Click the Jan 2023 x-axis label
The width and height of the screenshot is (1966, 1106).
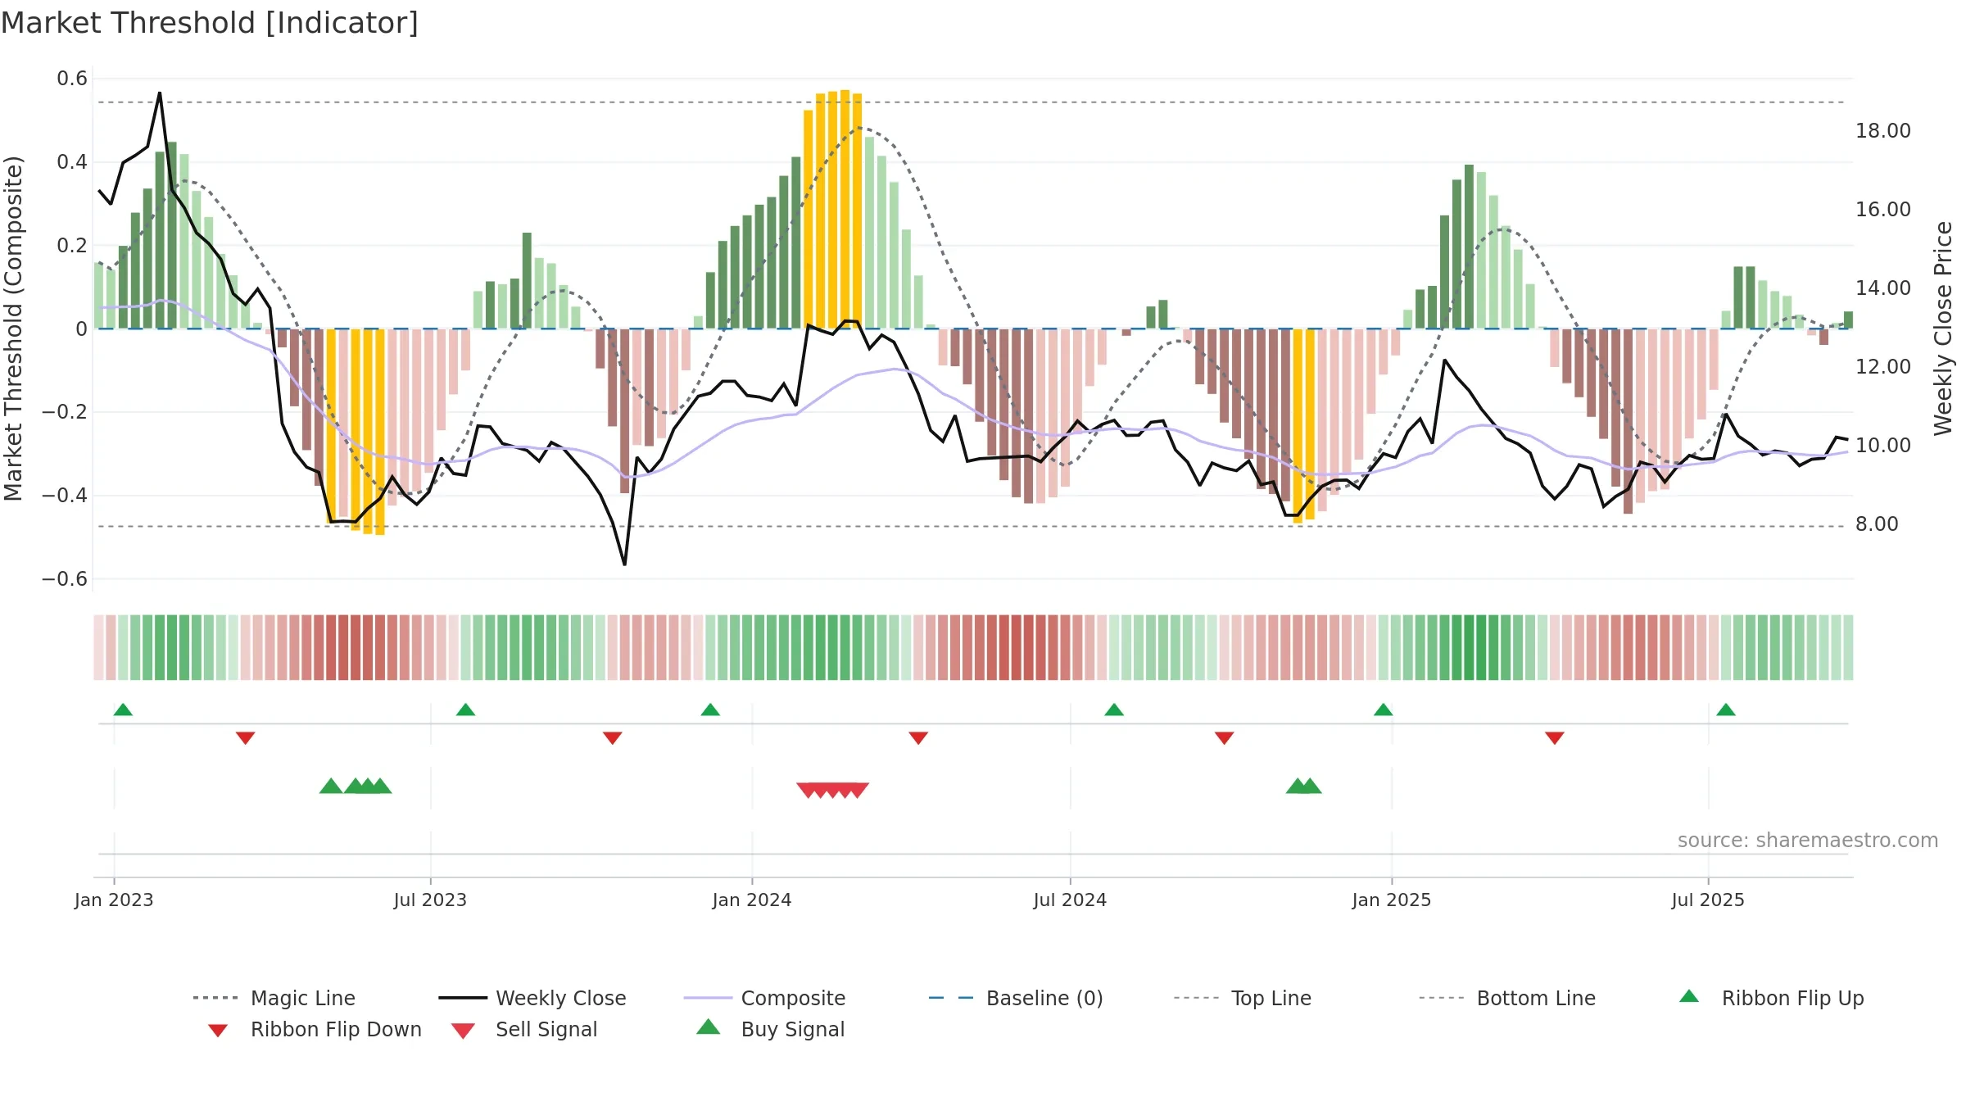114,900
